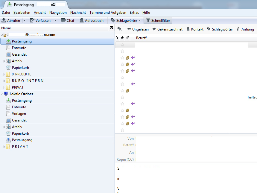Image resolution: width=257 pixels, height=193 pixels.
Task: Toggle the Gekennzeichnet starred filter
Action: (167, 29)
